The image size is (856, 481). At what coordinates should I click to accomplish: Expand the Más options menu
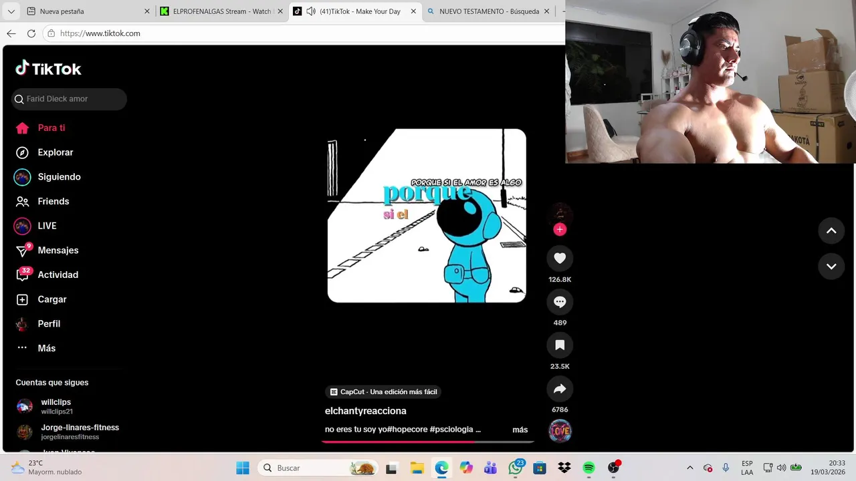coord(35,348)
